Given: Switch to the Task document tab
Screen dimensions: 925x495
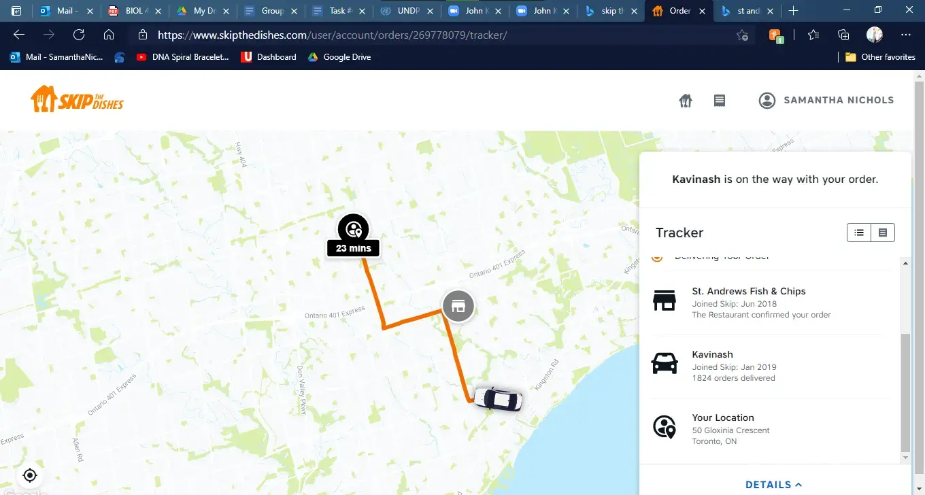Looking at the screenshot, I should pos(339,11).
